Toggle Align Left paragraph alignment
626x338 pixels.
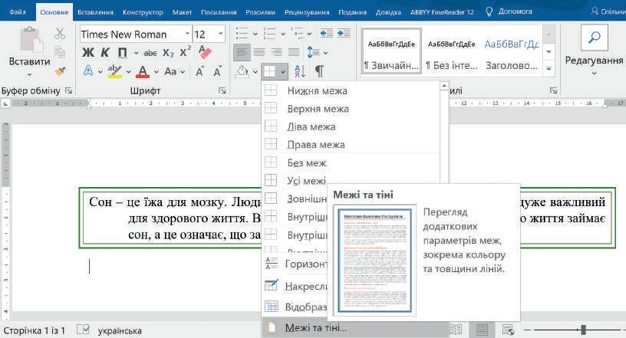click(x=242, y=52)
